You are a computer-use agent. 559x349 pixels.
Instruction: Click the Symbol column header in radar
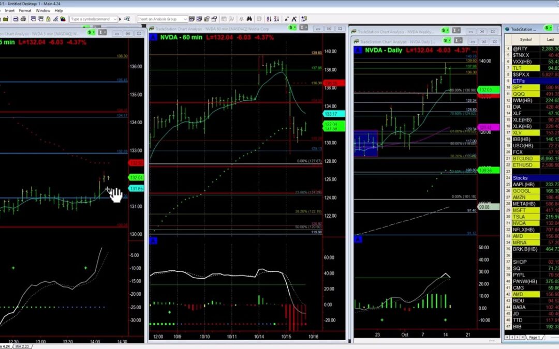pyautogui.click(x=526, y=39)
